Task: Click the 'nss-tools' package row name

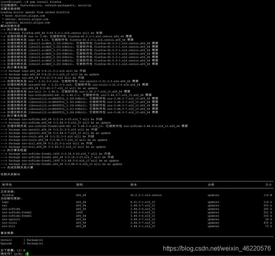Action: tap(10, 223)
